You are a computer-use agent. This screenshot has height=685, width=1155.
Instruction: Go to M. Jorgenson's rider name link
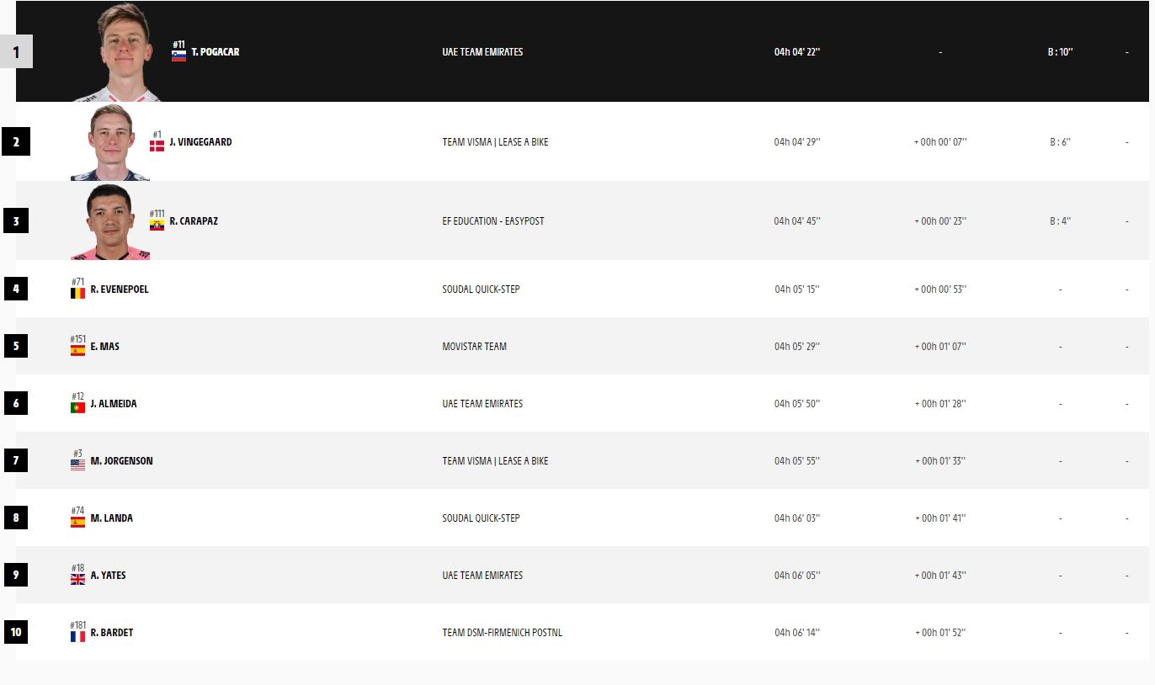coord(121,461)
